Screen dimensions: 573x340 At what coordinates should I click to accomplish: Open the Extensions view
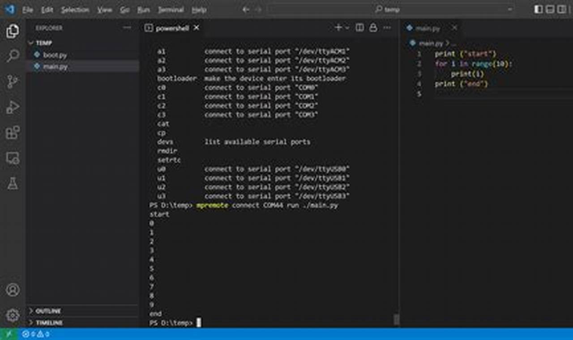click(13, 133)
